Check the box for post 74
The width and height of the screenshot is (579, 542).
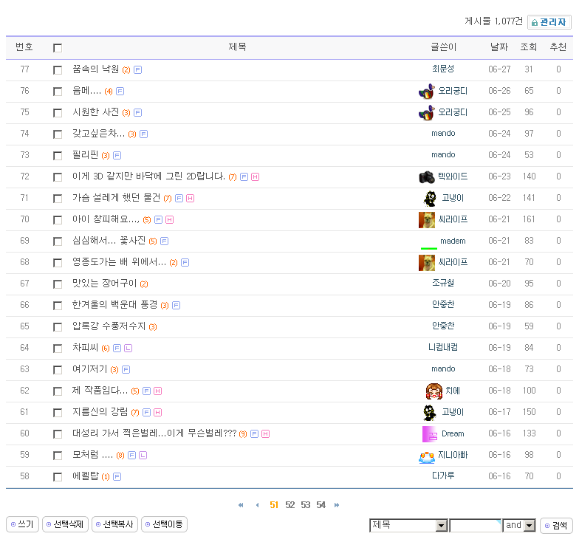click(58, 134)
